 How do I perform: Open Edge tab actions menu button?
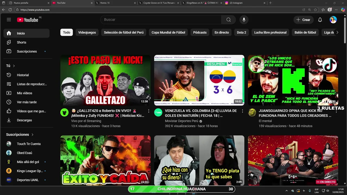[4, 3]
